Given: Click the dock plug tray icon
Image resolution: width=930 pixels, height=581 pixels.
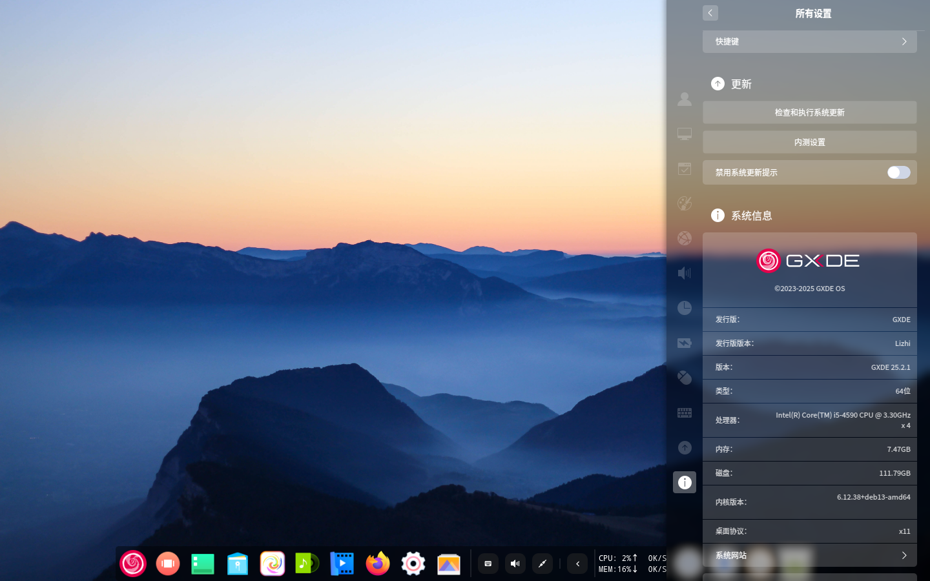Looking at the screenshot, I should click(x=542, y=564).
